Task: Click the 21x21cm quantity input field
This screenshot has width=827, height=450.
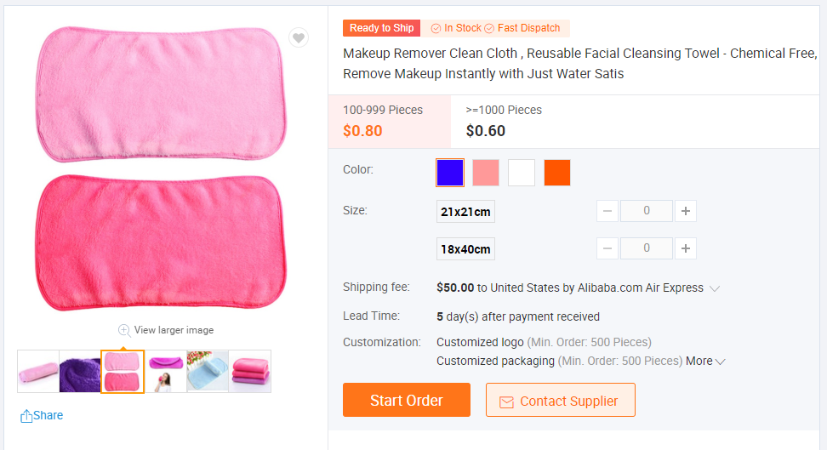Action: click(647, 211)
